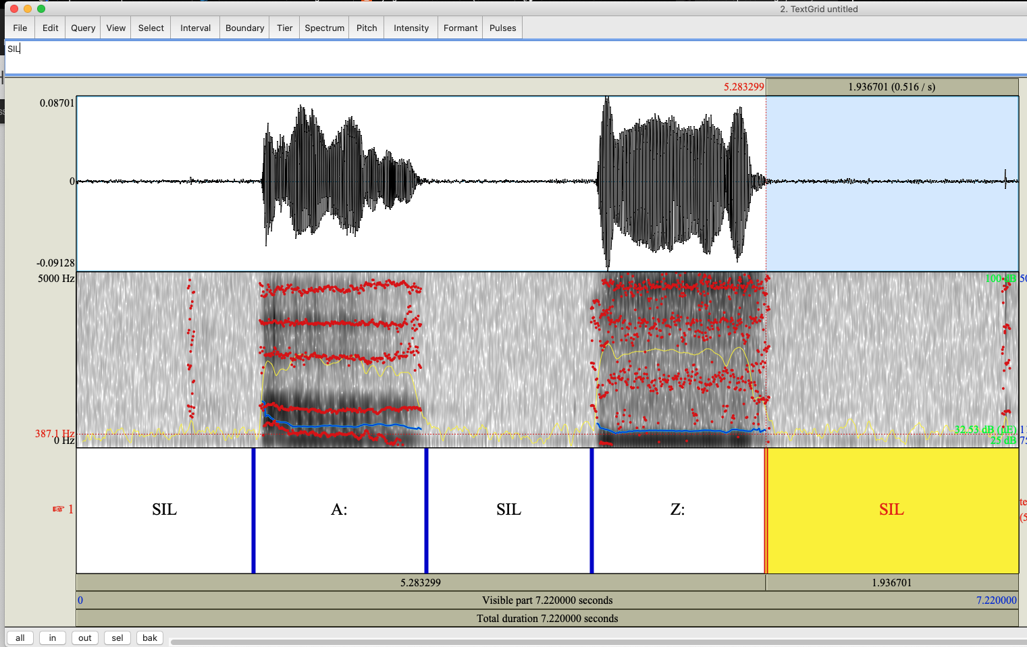
Task: Click the 387.1 Hz frequency label
Action: pyautogui.click(x=55, y=433)
